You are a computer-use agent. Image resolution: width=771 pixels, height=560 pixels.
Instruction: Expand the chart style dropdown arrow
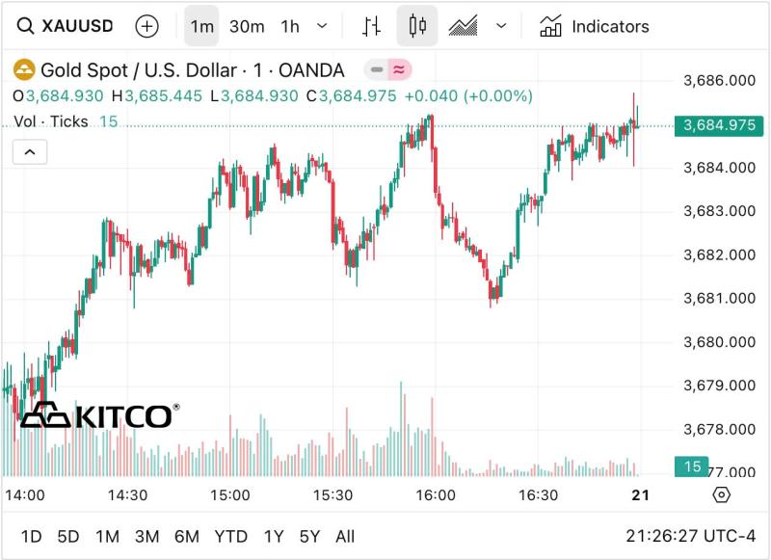point(501,26)
